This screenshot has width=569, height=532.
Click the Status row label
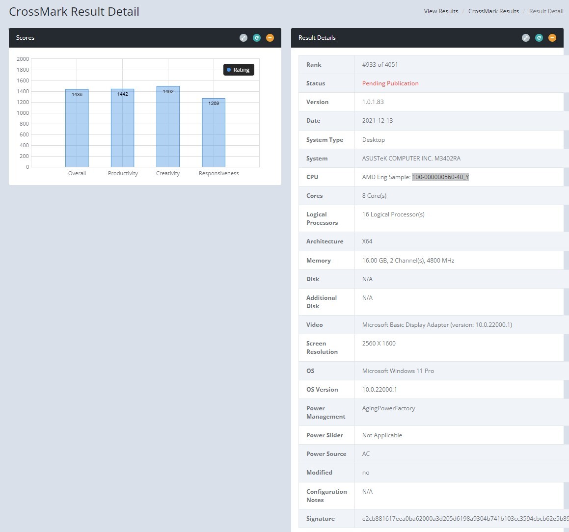coord(316,83)
